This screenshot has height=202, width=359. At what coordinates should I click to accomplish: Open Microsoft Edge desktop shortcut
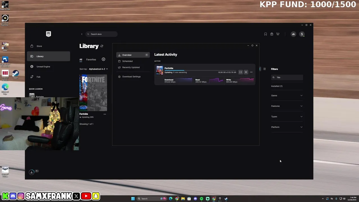coord(5,89)
